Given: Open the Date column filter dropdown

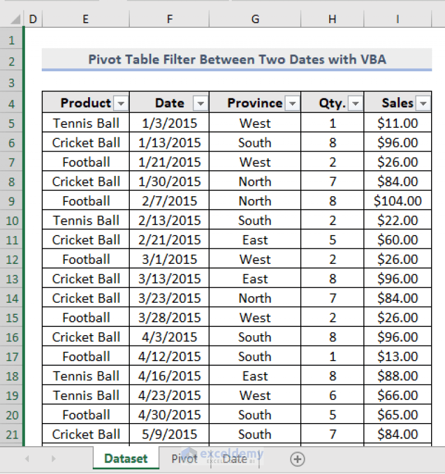Looking at the screenshot, I should 200,102.
